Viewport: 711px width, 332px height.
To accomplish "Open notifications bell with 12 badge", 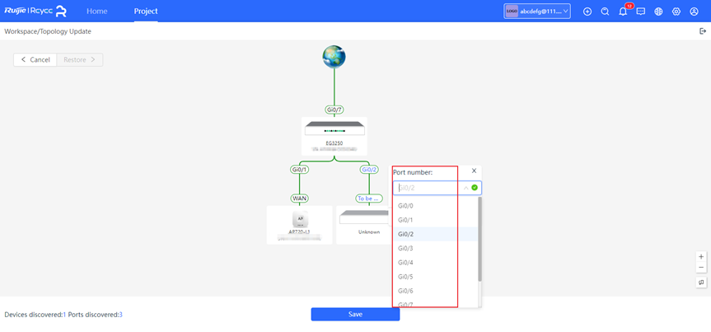I will pos(623,12).
